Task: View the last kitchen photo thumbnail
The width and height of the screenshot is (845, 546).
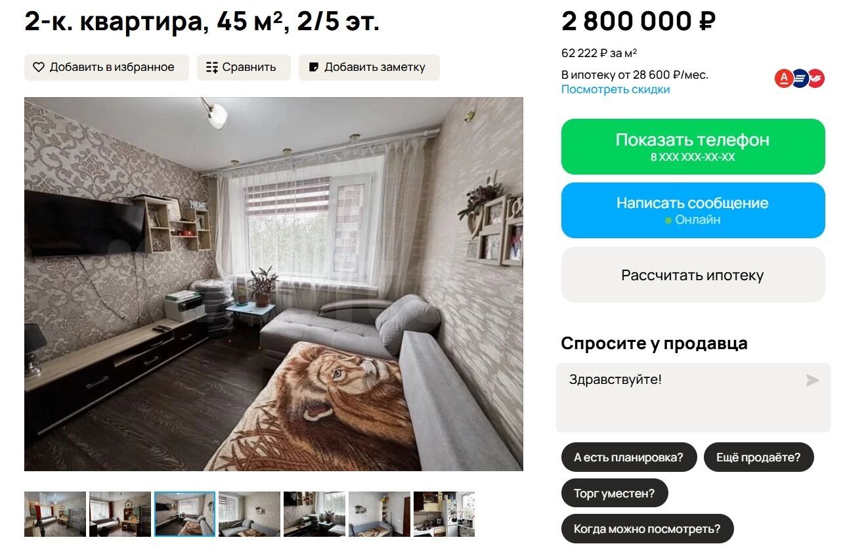Action: [x=444, y=514]
